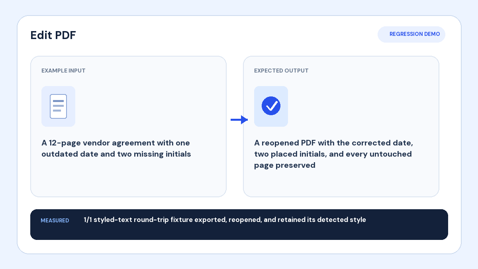This screenshot has width=478, height=269.
Task: Click 'A reopened PDF with the corrected date' line
Action: pyautogui.click(x=334, y=143)
